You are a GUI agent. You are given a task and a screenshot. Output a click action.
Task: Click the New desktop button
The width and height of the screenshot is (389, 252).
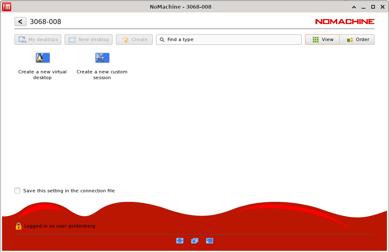click(89, 39)
